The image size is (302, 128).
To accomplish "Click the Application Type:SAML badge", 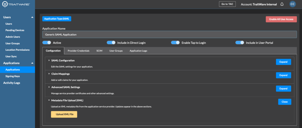I will click(x=57, y=19).
